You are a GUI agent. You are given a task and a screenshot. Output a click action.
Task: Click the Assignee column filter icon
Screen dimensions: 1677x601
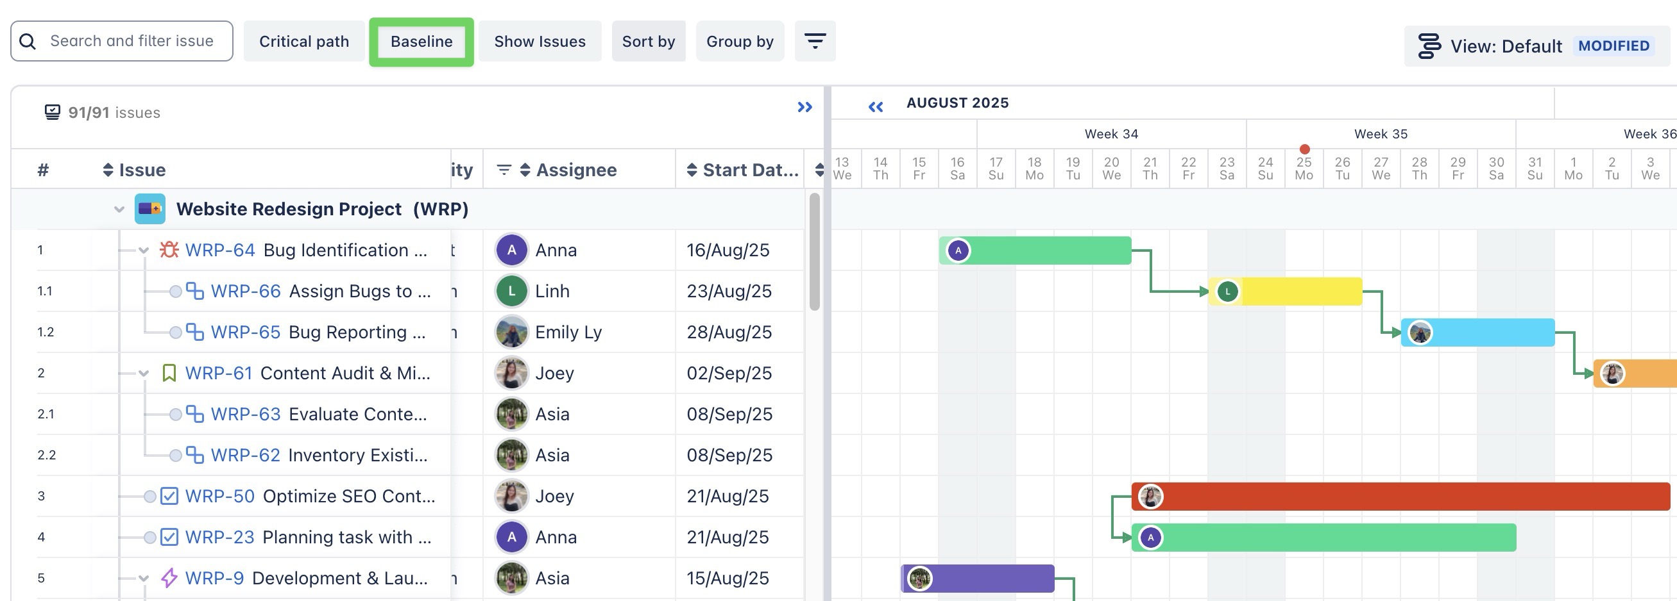click(x=503, y=170)
